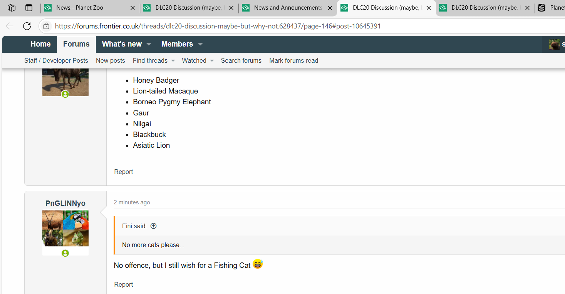Screen dimensions: 565x294
Task: Click Mark forums read
Action: click(x=294, y=60)
